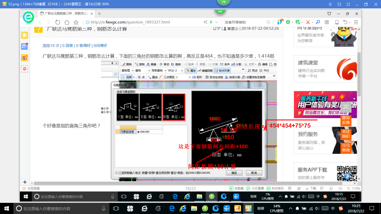Click the back-to-top arrow above 意见反馈
Screen dimensions: 381x214
[346, 107]
